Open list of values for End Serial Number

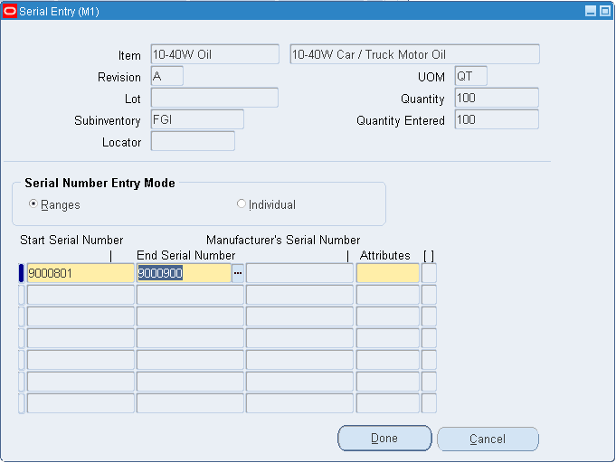pyautogui.click(x=238, y=273)
